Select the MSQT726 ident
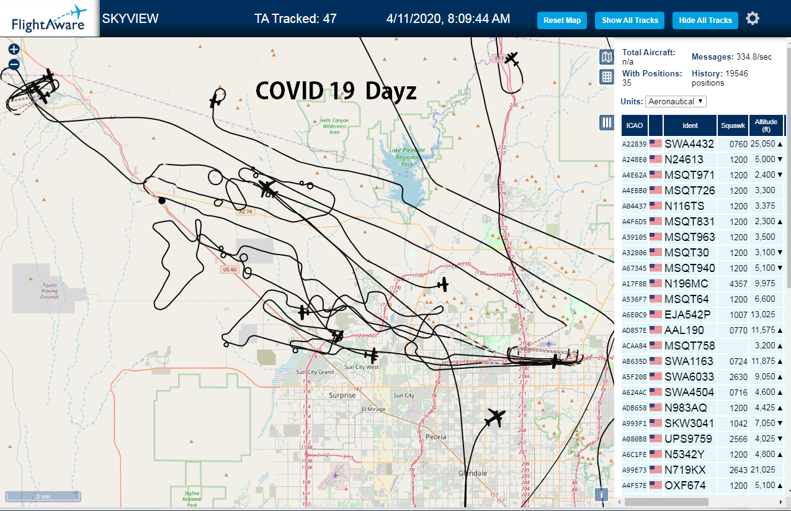This screenshot has width=791, height=511. (689, 191)
